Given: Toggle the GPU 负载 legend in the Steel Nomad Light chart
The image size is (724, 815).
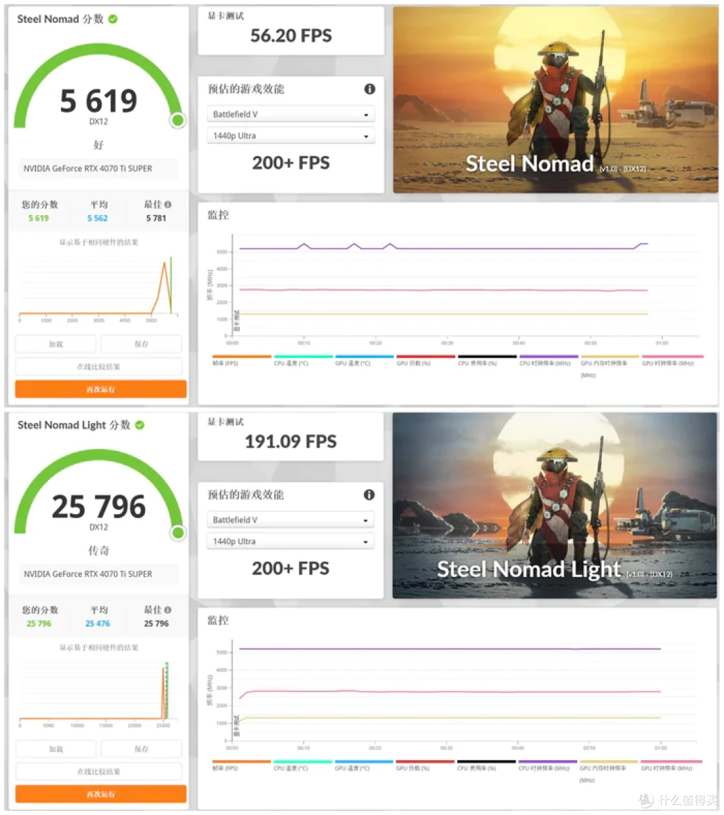Looking at the screenshot, I should pos(426,765).
